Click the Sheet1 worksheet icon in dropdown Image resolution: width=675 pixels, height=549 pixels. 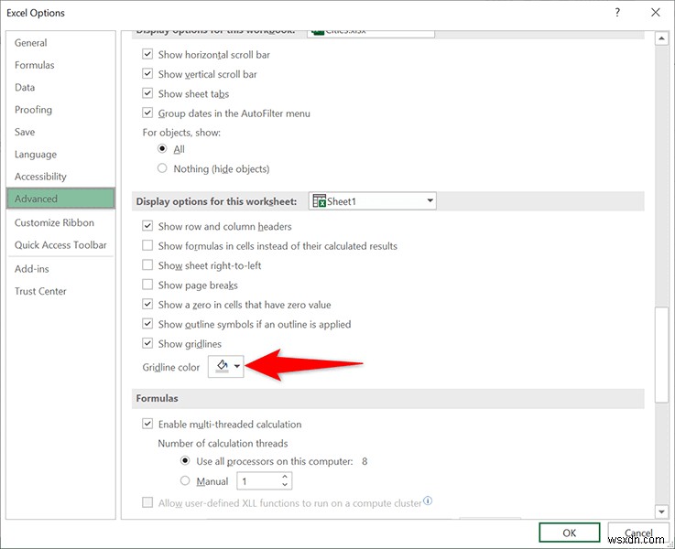pyautogui.click(x=320, y=200)
